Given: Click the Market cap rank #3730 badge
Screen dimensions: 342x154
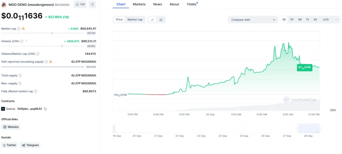Looking at the screenshot, I should pyautogui.click(x=92, y=33).
